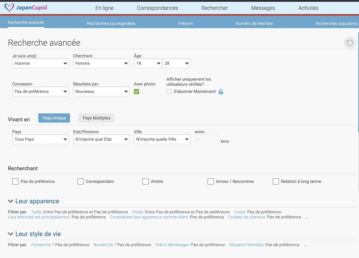Click the Couleur de cheveux filter link
Image resolution: width=359 pixels, height=258 pixels.
(x=247, y=217)
